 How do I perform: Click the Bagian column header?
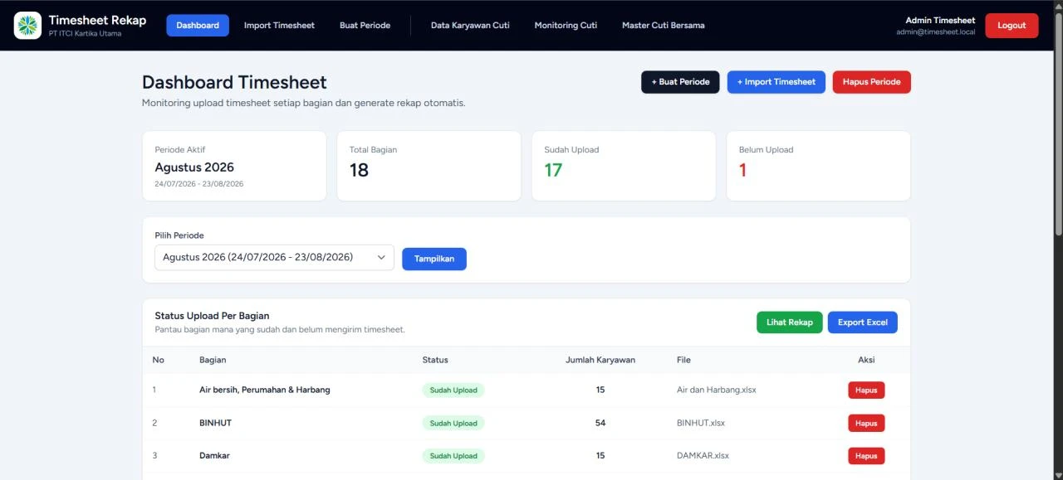213,360
